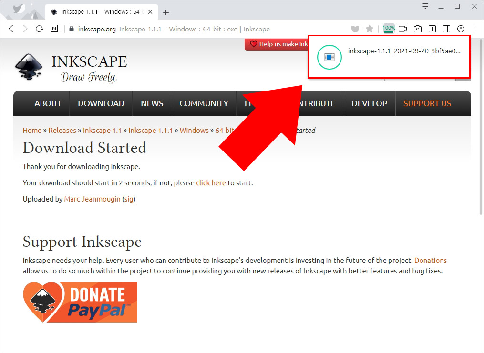Open the 'sig' signature link
This screenshot has width=484, height=353.
(x=129, y=199)
